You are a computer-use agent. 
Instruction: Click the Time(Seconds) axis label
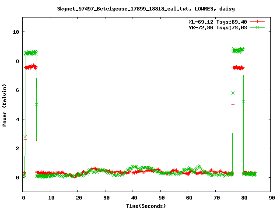pyautogui.click(x=146, y=206)
